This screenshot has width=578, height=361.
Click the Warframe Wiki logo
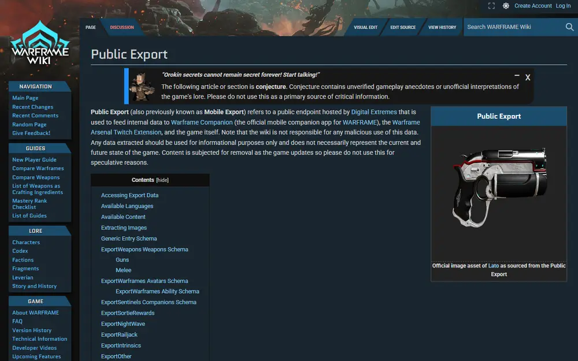(x=40, y=43)
